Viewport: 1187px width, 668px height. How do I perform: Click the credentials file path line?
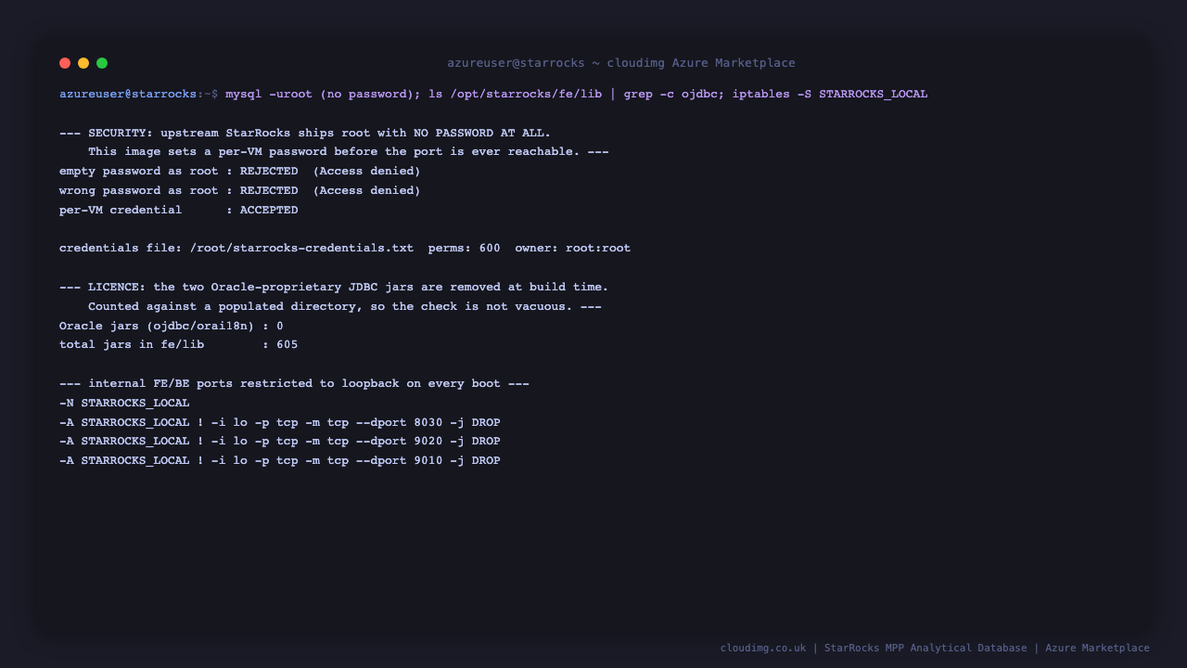(345, 249)
